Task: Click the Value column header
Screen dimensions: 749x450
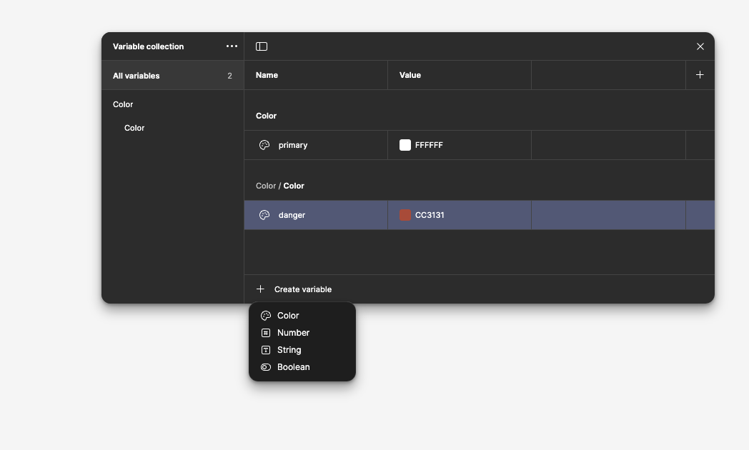Action: (x=410, y=75)
